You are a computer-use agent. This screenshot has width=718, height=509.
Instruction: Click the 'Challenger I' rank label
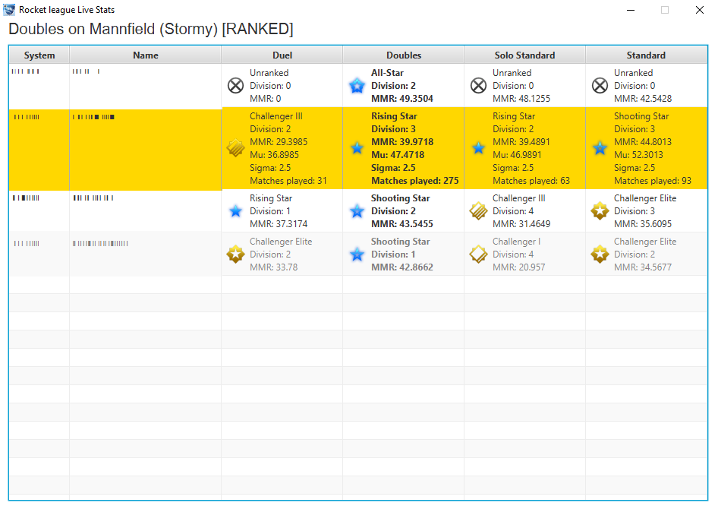pyautogui.click(x=517, y=242)
